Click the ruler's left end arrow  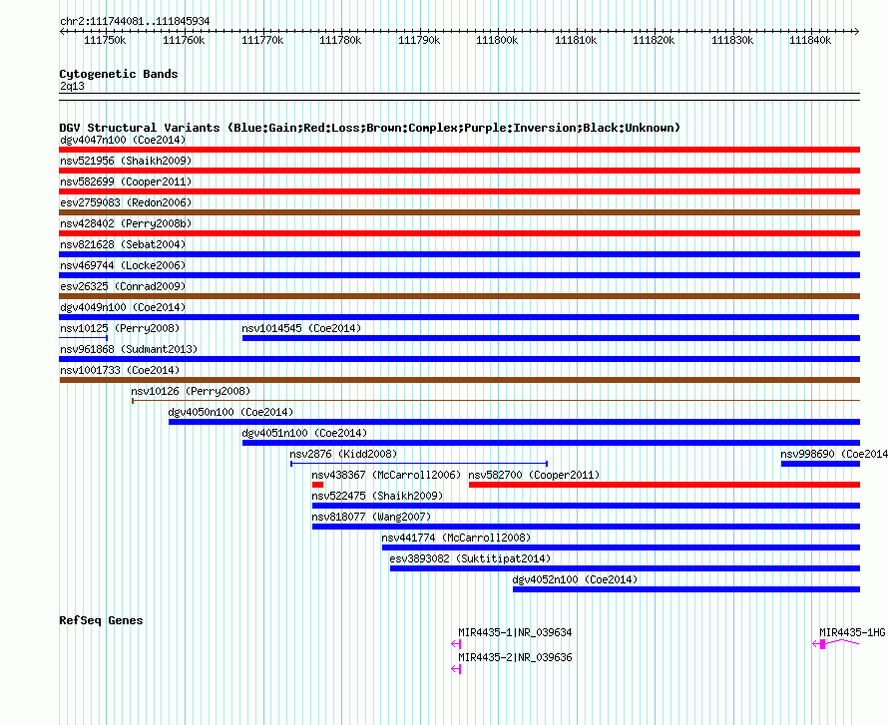(62, 31)
